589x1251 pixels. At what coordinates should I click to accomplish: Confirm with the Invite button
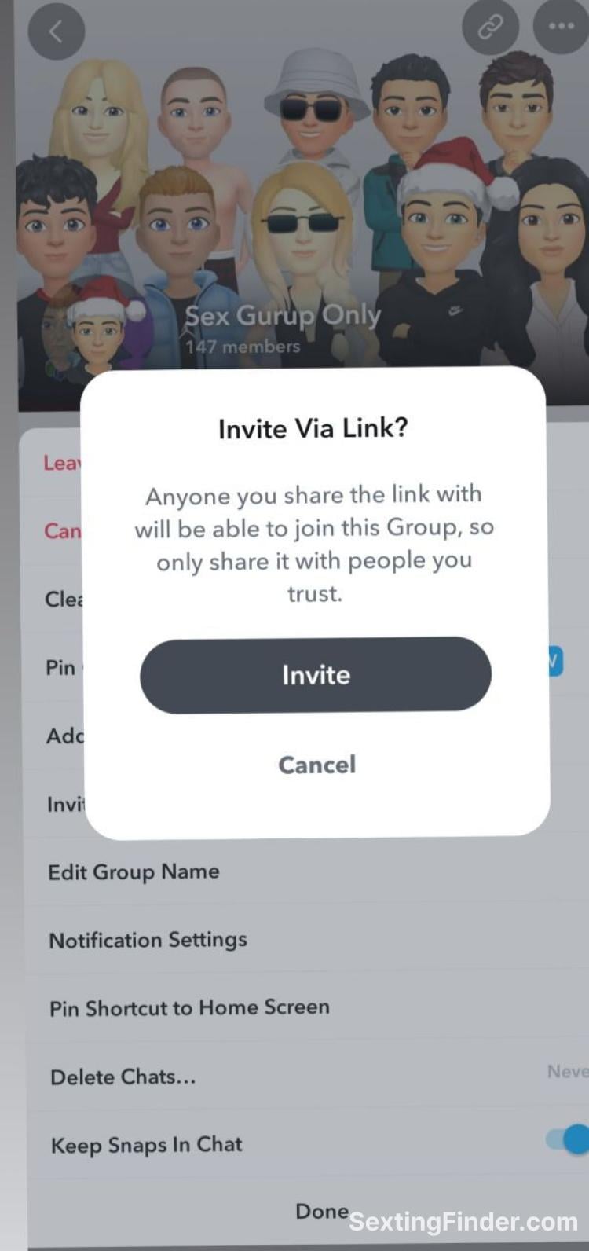pos(316,675)
